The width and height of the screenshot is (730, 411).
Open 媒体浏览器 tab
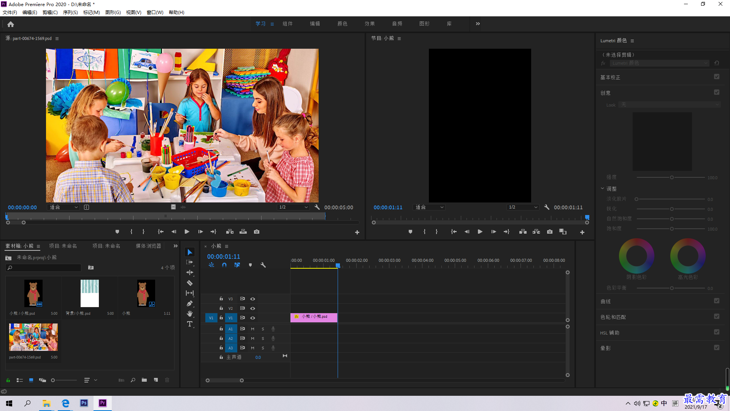pyautogui.click(x=148, y=246)
